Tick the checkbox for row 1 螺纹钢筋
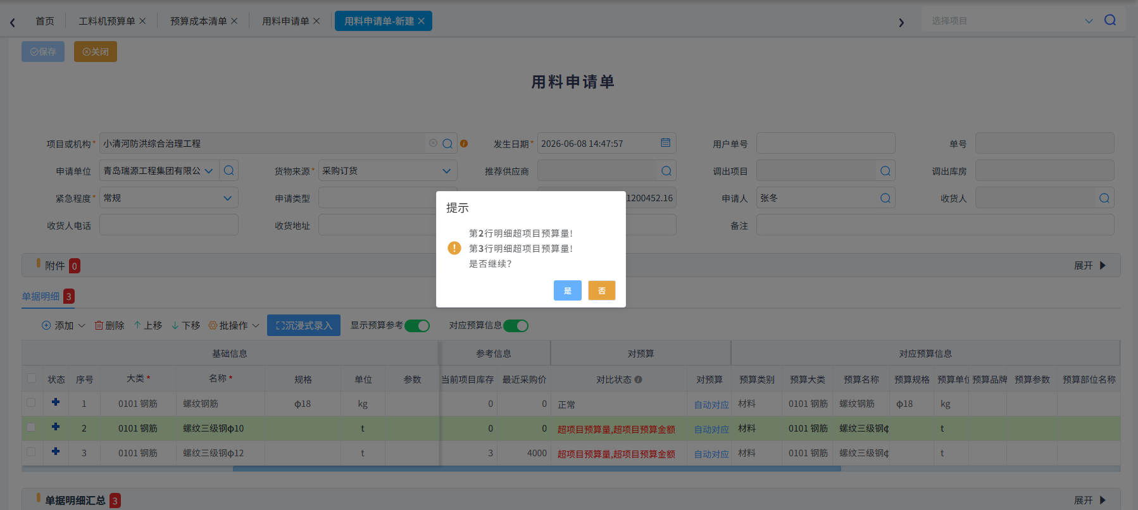1138x510 pixels. [x=31, y=402]
